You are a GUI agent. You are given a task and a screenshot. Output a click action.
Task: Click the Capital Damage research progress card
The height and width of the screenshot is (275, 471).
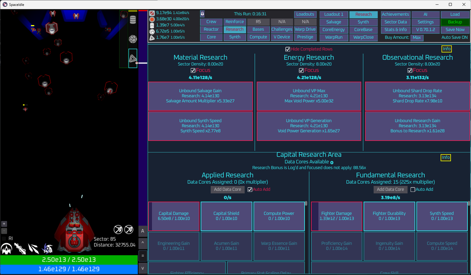(173, 216)
